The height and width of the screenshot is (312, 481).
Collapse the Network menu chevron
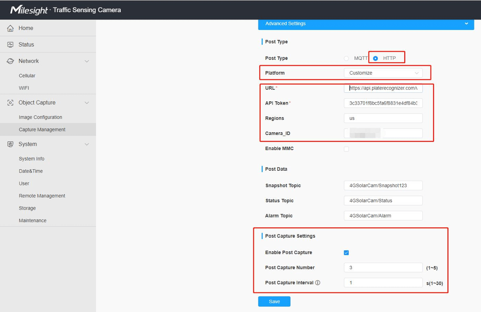click(87, 61)
